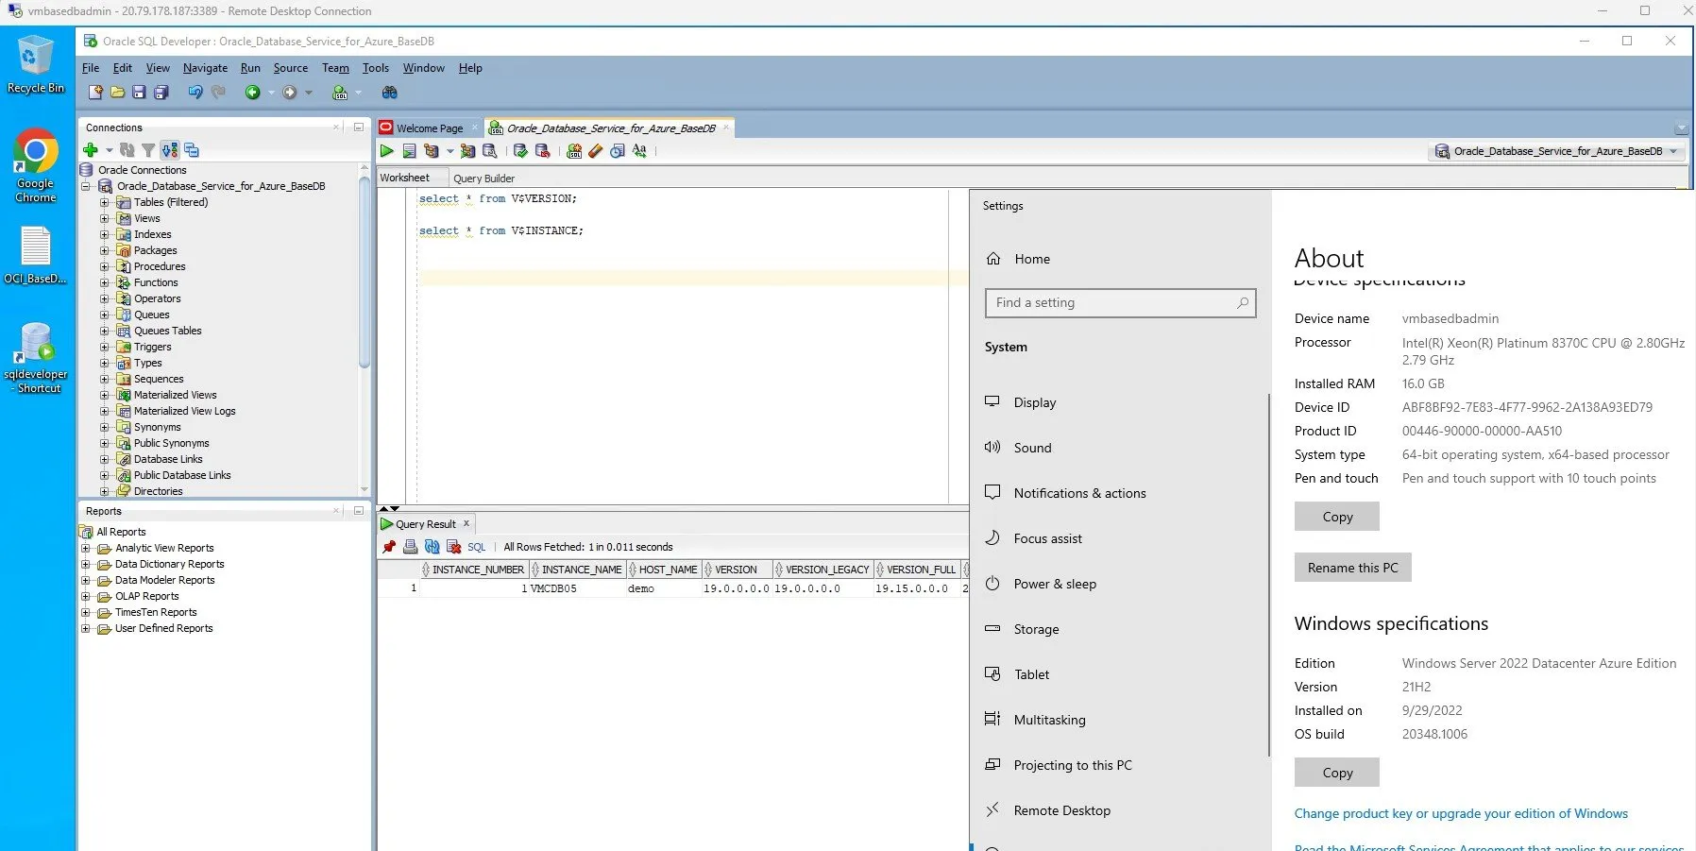Click the SQL Tuning Advisor icon

[x=489, y=151]
